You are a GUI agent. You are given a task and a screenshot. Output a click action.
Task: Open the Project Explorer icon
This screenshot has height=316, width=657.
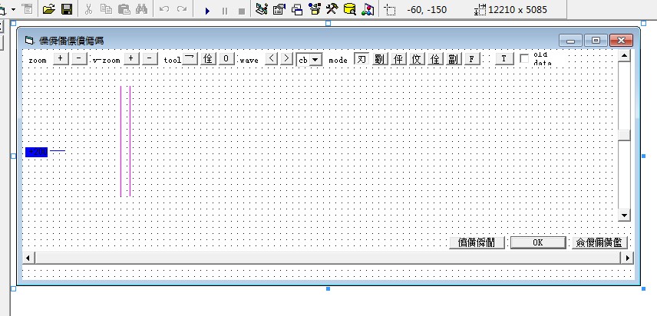[x=262, y=9]
